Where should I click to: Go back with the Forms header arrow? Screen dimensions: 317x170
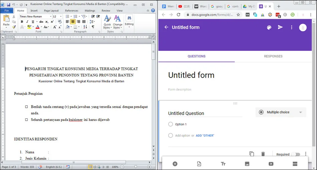coord(166,27)
